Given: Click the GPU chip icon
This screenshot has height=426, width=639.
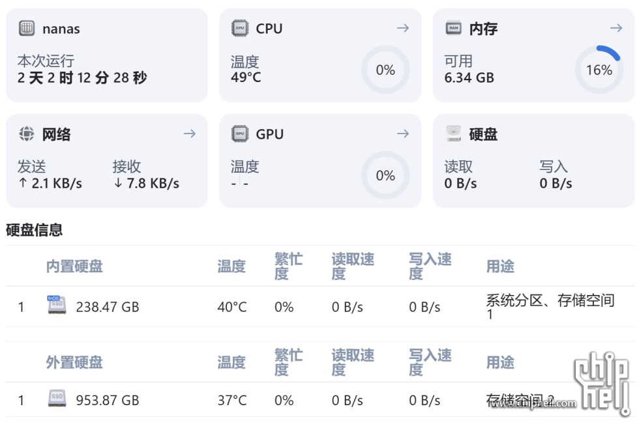Looking at the screenshot, I should (240, 134).
